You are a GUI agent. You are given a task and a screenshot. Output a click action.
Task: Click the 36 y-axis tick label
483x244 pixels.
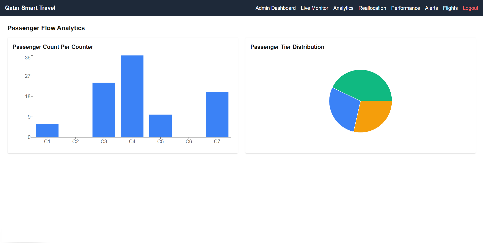point(28,58)
